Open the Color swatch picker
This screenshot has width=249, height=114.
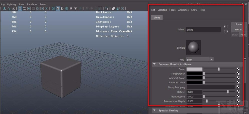(x=194, y=69)
